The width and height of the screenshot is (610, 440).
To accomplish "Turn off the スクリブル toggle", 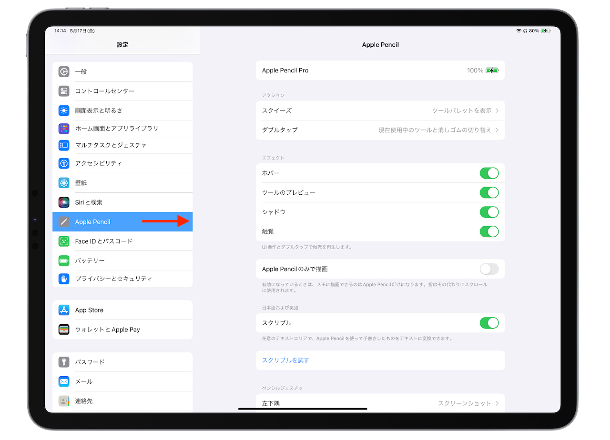I will click(489, 323).
